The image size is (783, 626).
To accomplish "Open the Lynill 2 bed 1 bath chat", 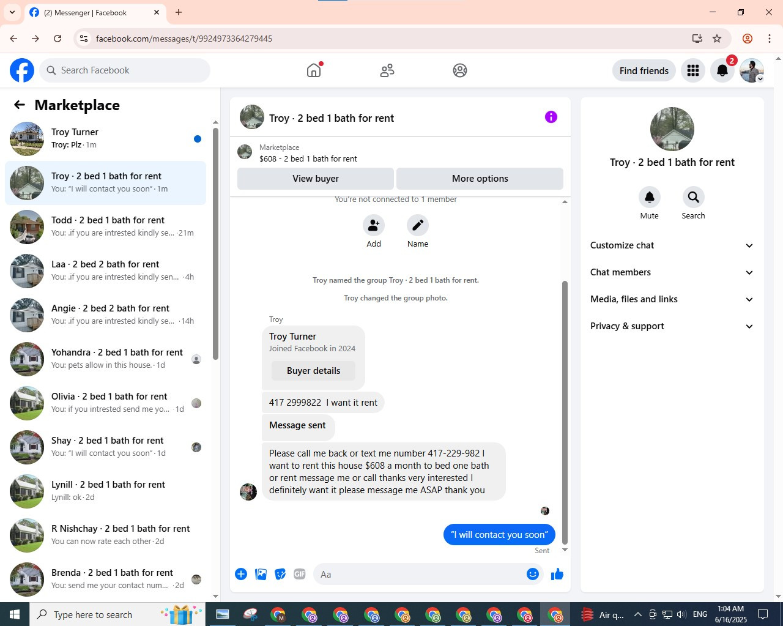I will coord(105,491).
